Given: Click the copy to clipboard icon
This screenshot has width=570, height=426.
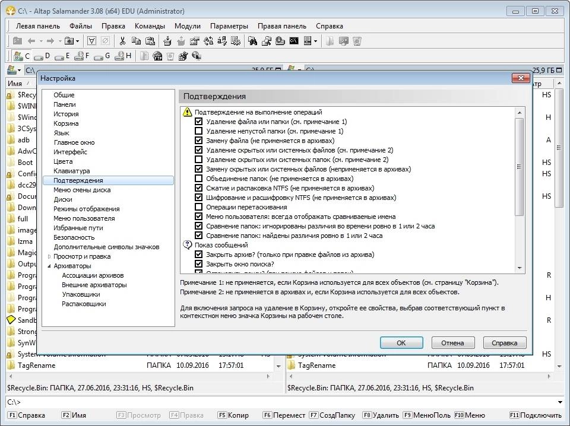Looking at the screenshot, I should 137,41.
